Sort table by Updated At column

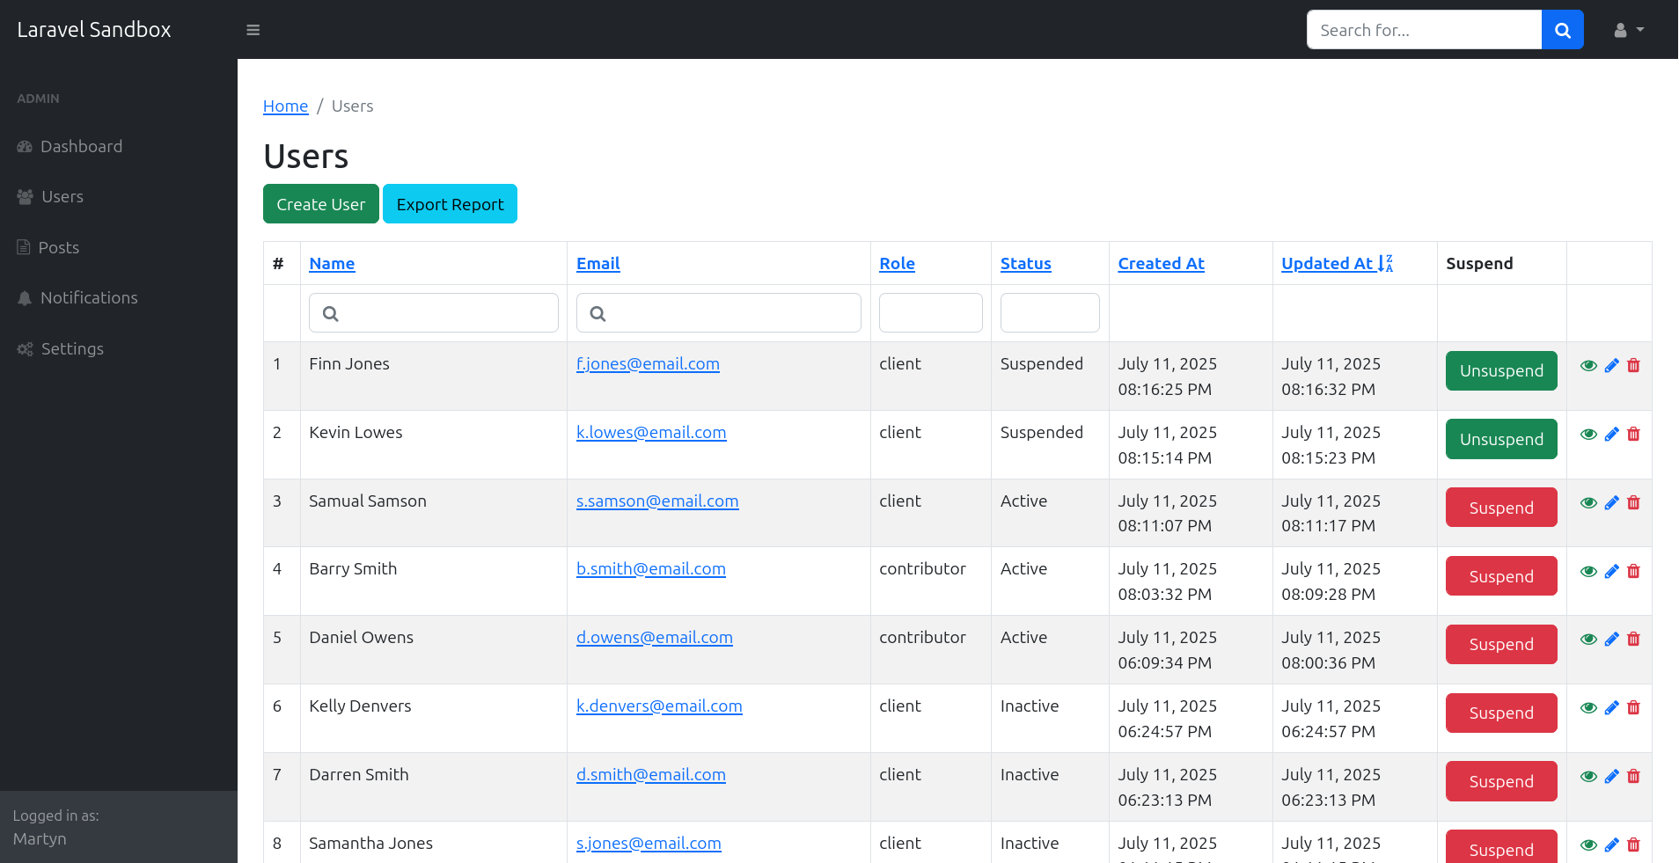tap(1327, 264)
